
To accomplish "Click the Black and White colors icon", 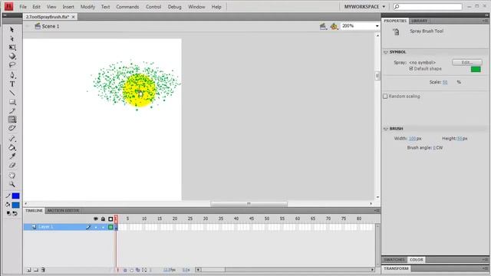I will coord(8,213).
